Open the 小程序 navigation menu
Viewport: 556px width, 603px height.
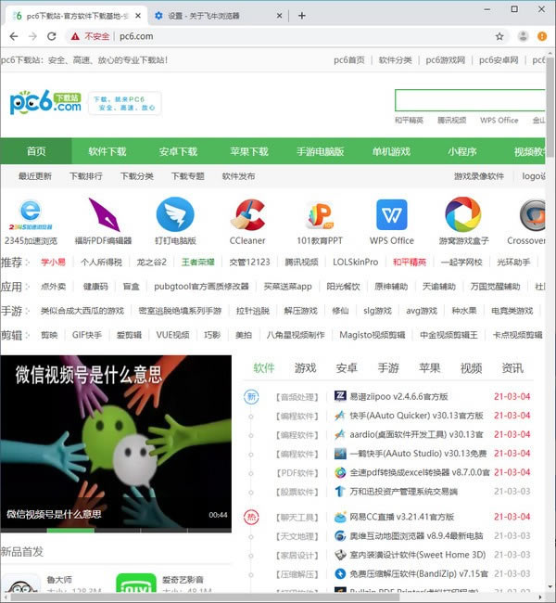coord(461,151)
